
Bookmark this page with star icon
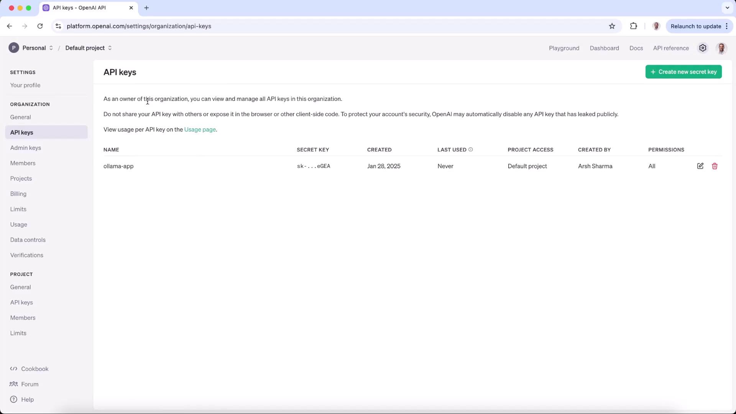612,26
